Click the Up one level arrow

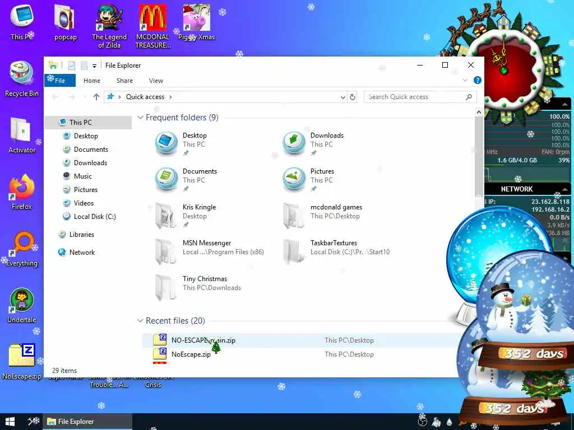(96, 97)
